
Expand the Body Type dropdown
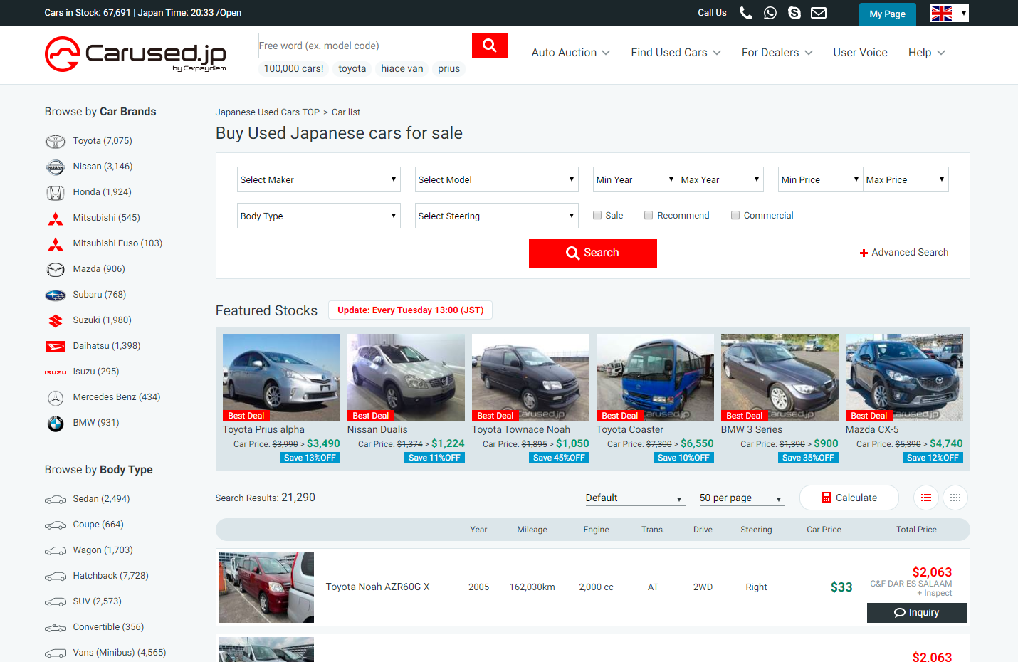(318, 216)
